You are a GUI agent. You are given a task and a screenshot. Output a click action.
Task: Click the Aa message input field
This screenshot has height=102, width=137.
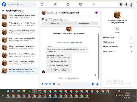tap(75, 84)
